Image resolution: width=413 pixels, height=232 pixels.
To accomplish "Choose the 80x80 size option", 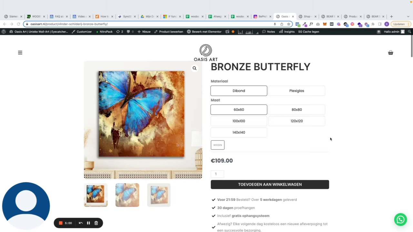I will (297, 110).
